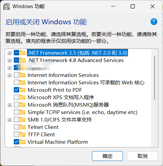Select the TFTP Client list entry
This screenshot has height=166, width=163.
coord(41,135)
